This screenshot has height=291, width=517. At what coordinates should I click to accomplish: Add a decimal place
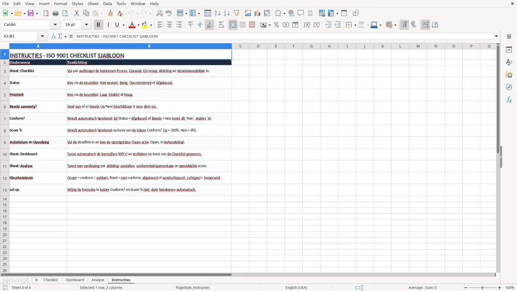click(x=307, y=25)
